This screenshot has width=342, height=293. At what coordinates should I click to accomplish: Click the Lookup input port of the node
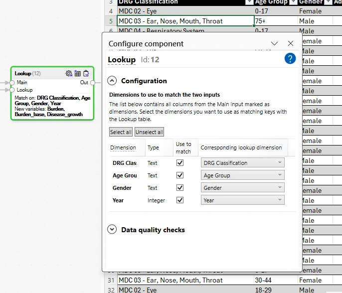pyautogui.click(x=12, y=90)
